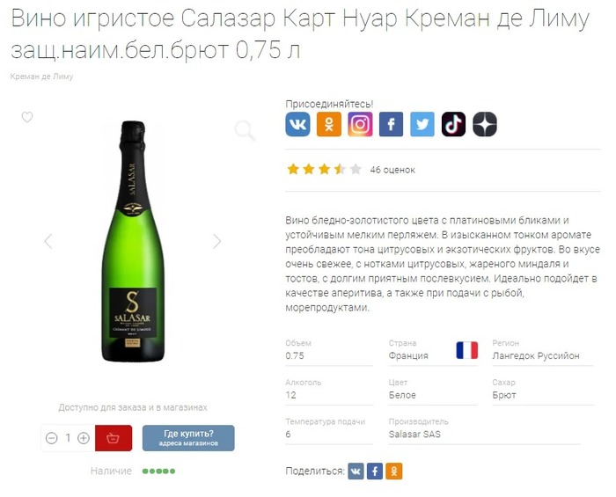616x497 pixels.
Task: Open the Twitter social page icon
Action: (x=422, y=124)
